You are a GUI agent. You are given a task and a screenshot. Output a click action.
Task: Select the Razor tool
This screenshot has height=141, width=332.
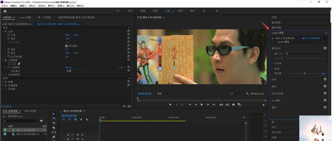(x=54, y=128)
